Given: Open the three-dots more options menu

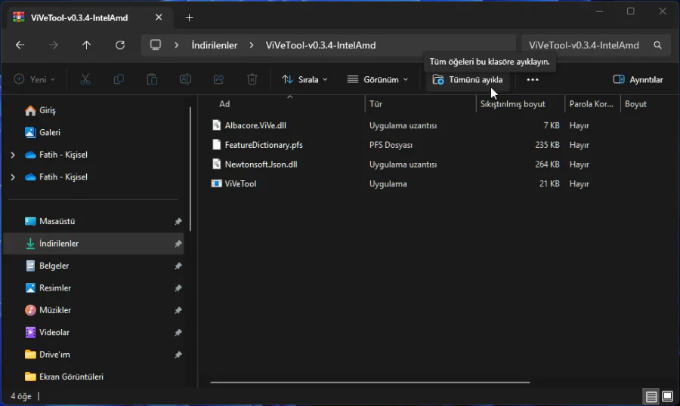Looking at the screenshot, I should (x=533, y=80).
